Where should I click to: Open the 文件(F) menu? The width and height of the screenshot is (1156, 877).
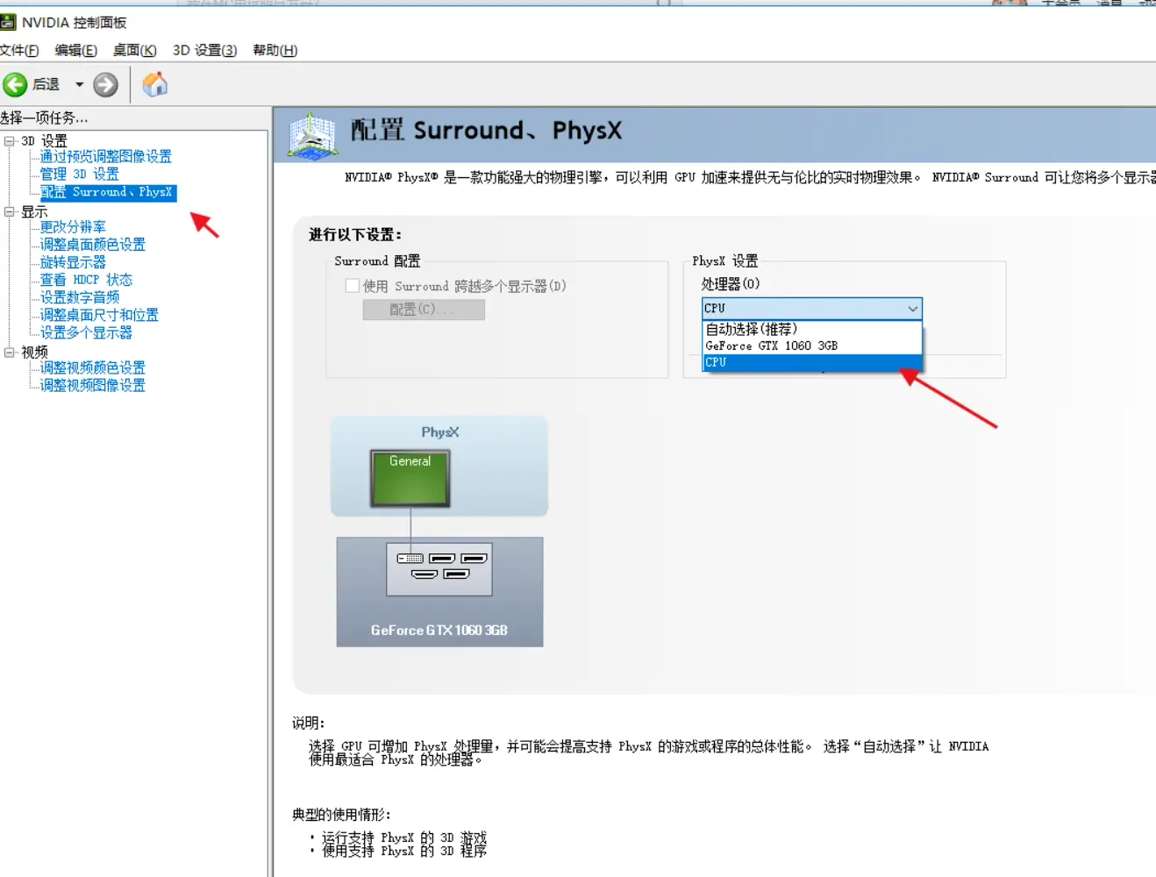tap(19, 50)
